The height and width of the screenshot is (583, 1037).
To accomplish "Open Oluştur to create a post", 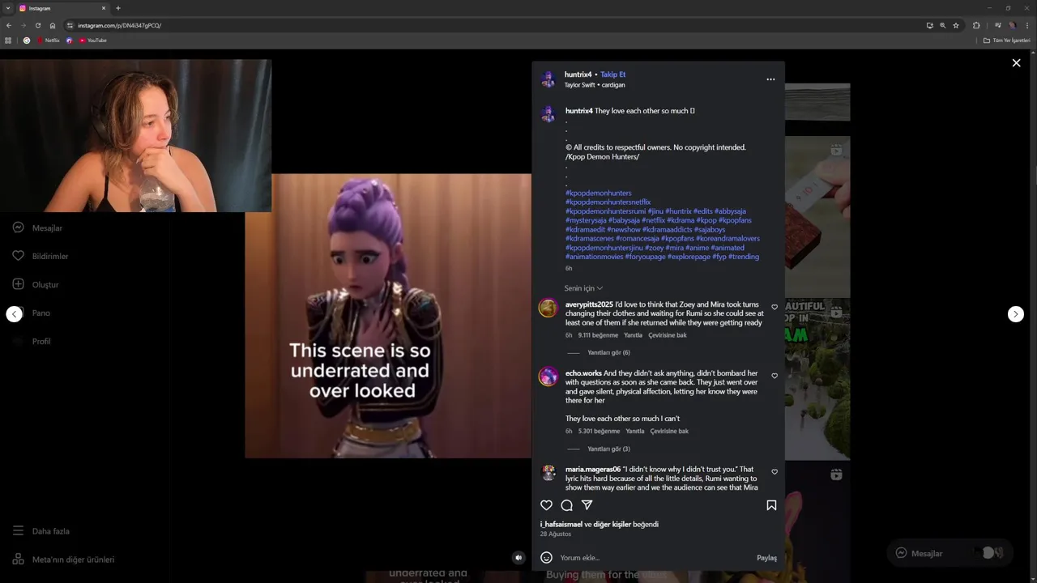I will [36, 285].
